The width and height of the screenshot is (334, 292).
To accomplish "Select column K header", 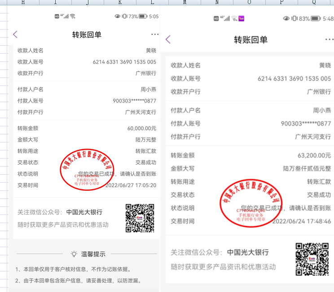I will pos(120,2).
